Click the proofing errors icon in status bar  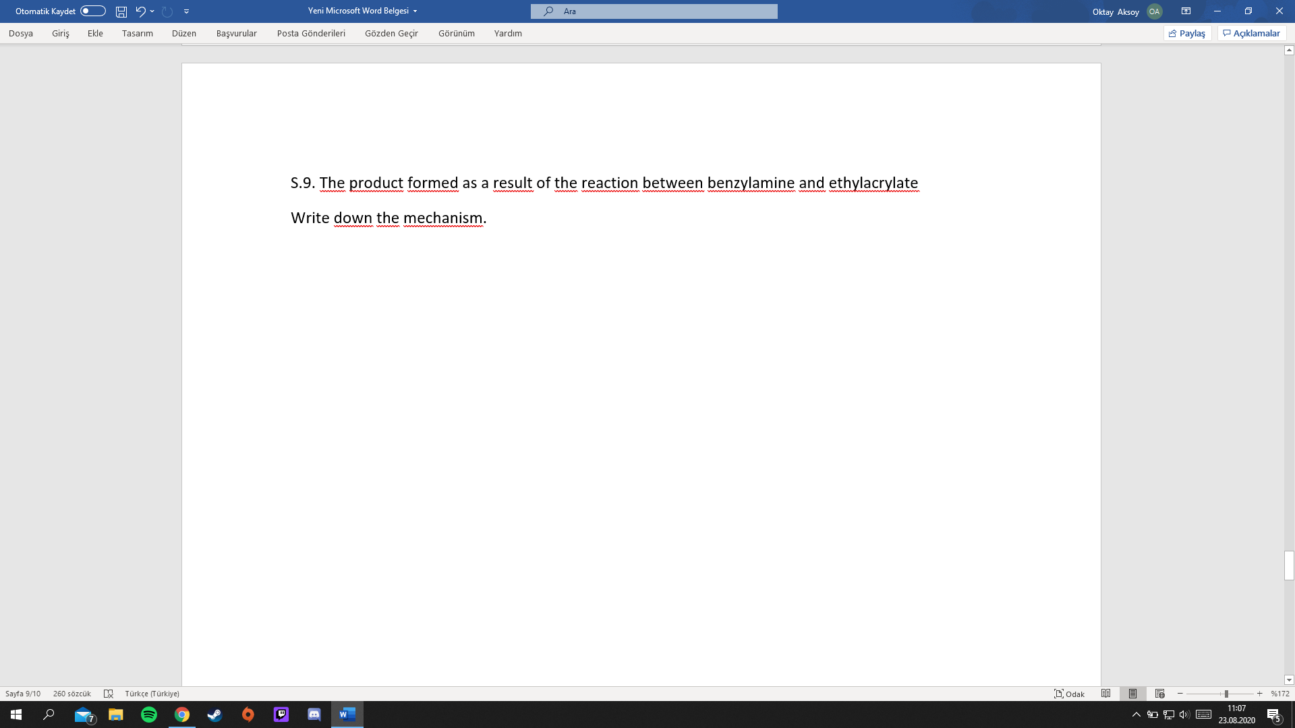point(109,694)
